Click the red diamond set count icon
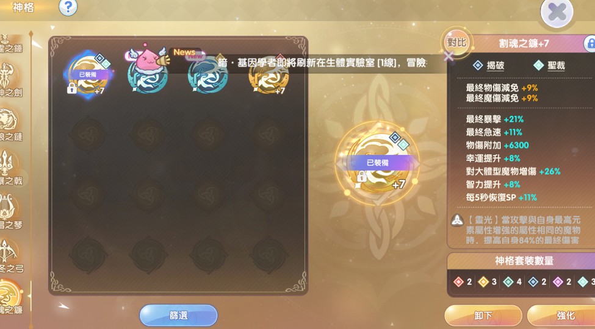Viewport: 595px width, 329px height. [459, 281]
